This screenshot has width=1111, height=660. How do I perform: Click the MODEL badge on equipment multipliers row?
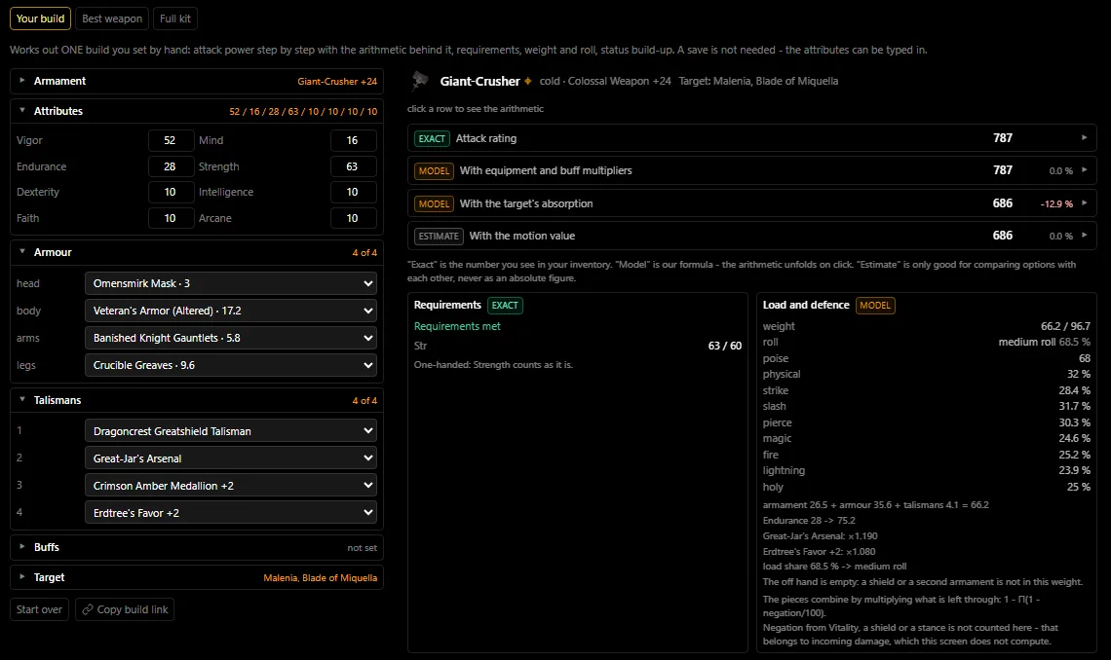[x=434, y=171]
